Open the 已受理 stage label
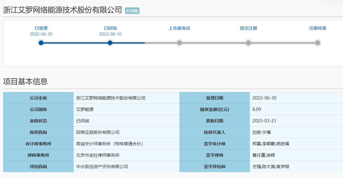 [41, 28]
